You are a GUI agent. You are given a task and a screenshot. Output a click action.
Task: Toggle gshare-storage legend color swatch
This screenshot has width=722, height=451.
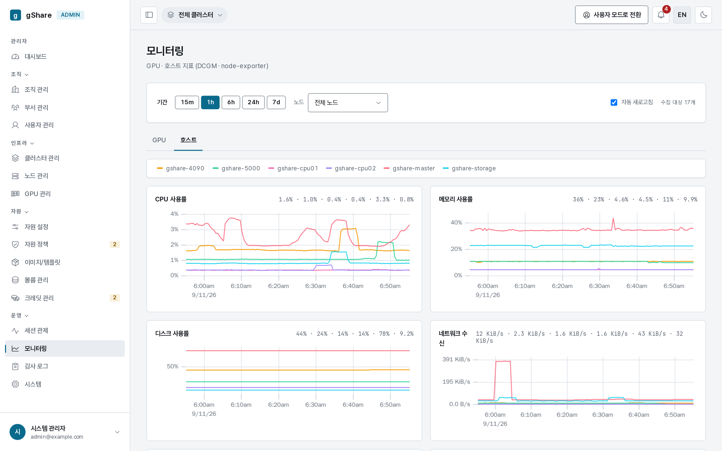click(x=446, y=168)
